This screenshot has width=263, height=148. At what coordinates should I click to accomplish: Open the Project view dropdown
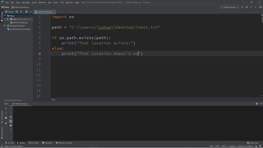(9, 12)
